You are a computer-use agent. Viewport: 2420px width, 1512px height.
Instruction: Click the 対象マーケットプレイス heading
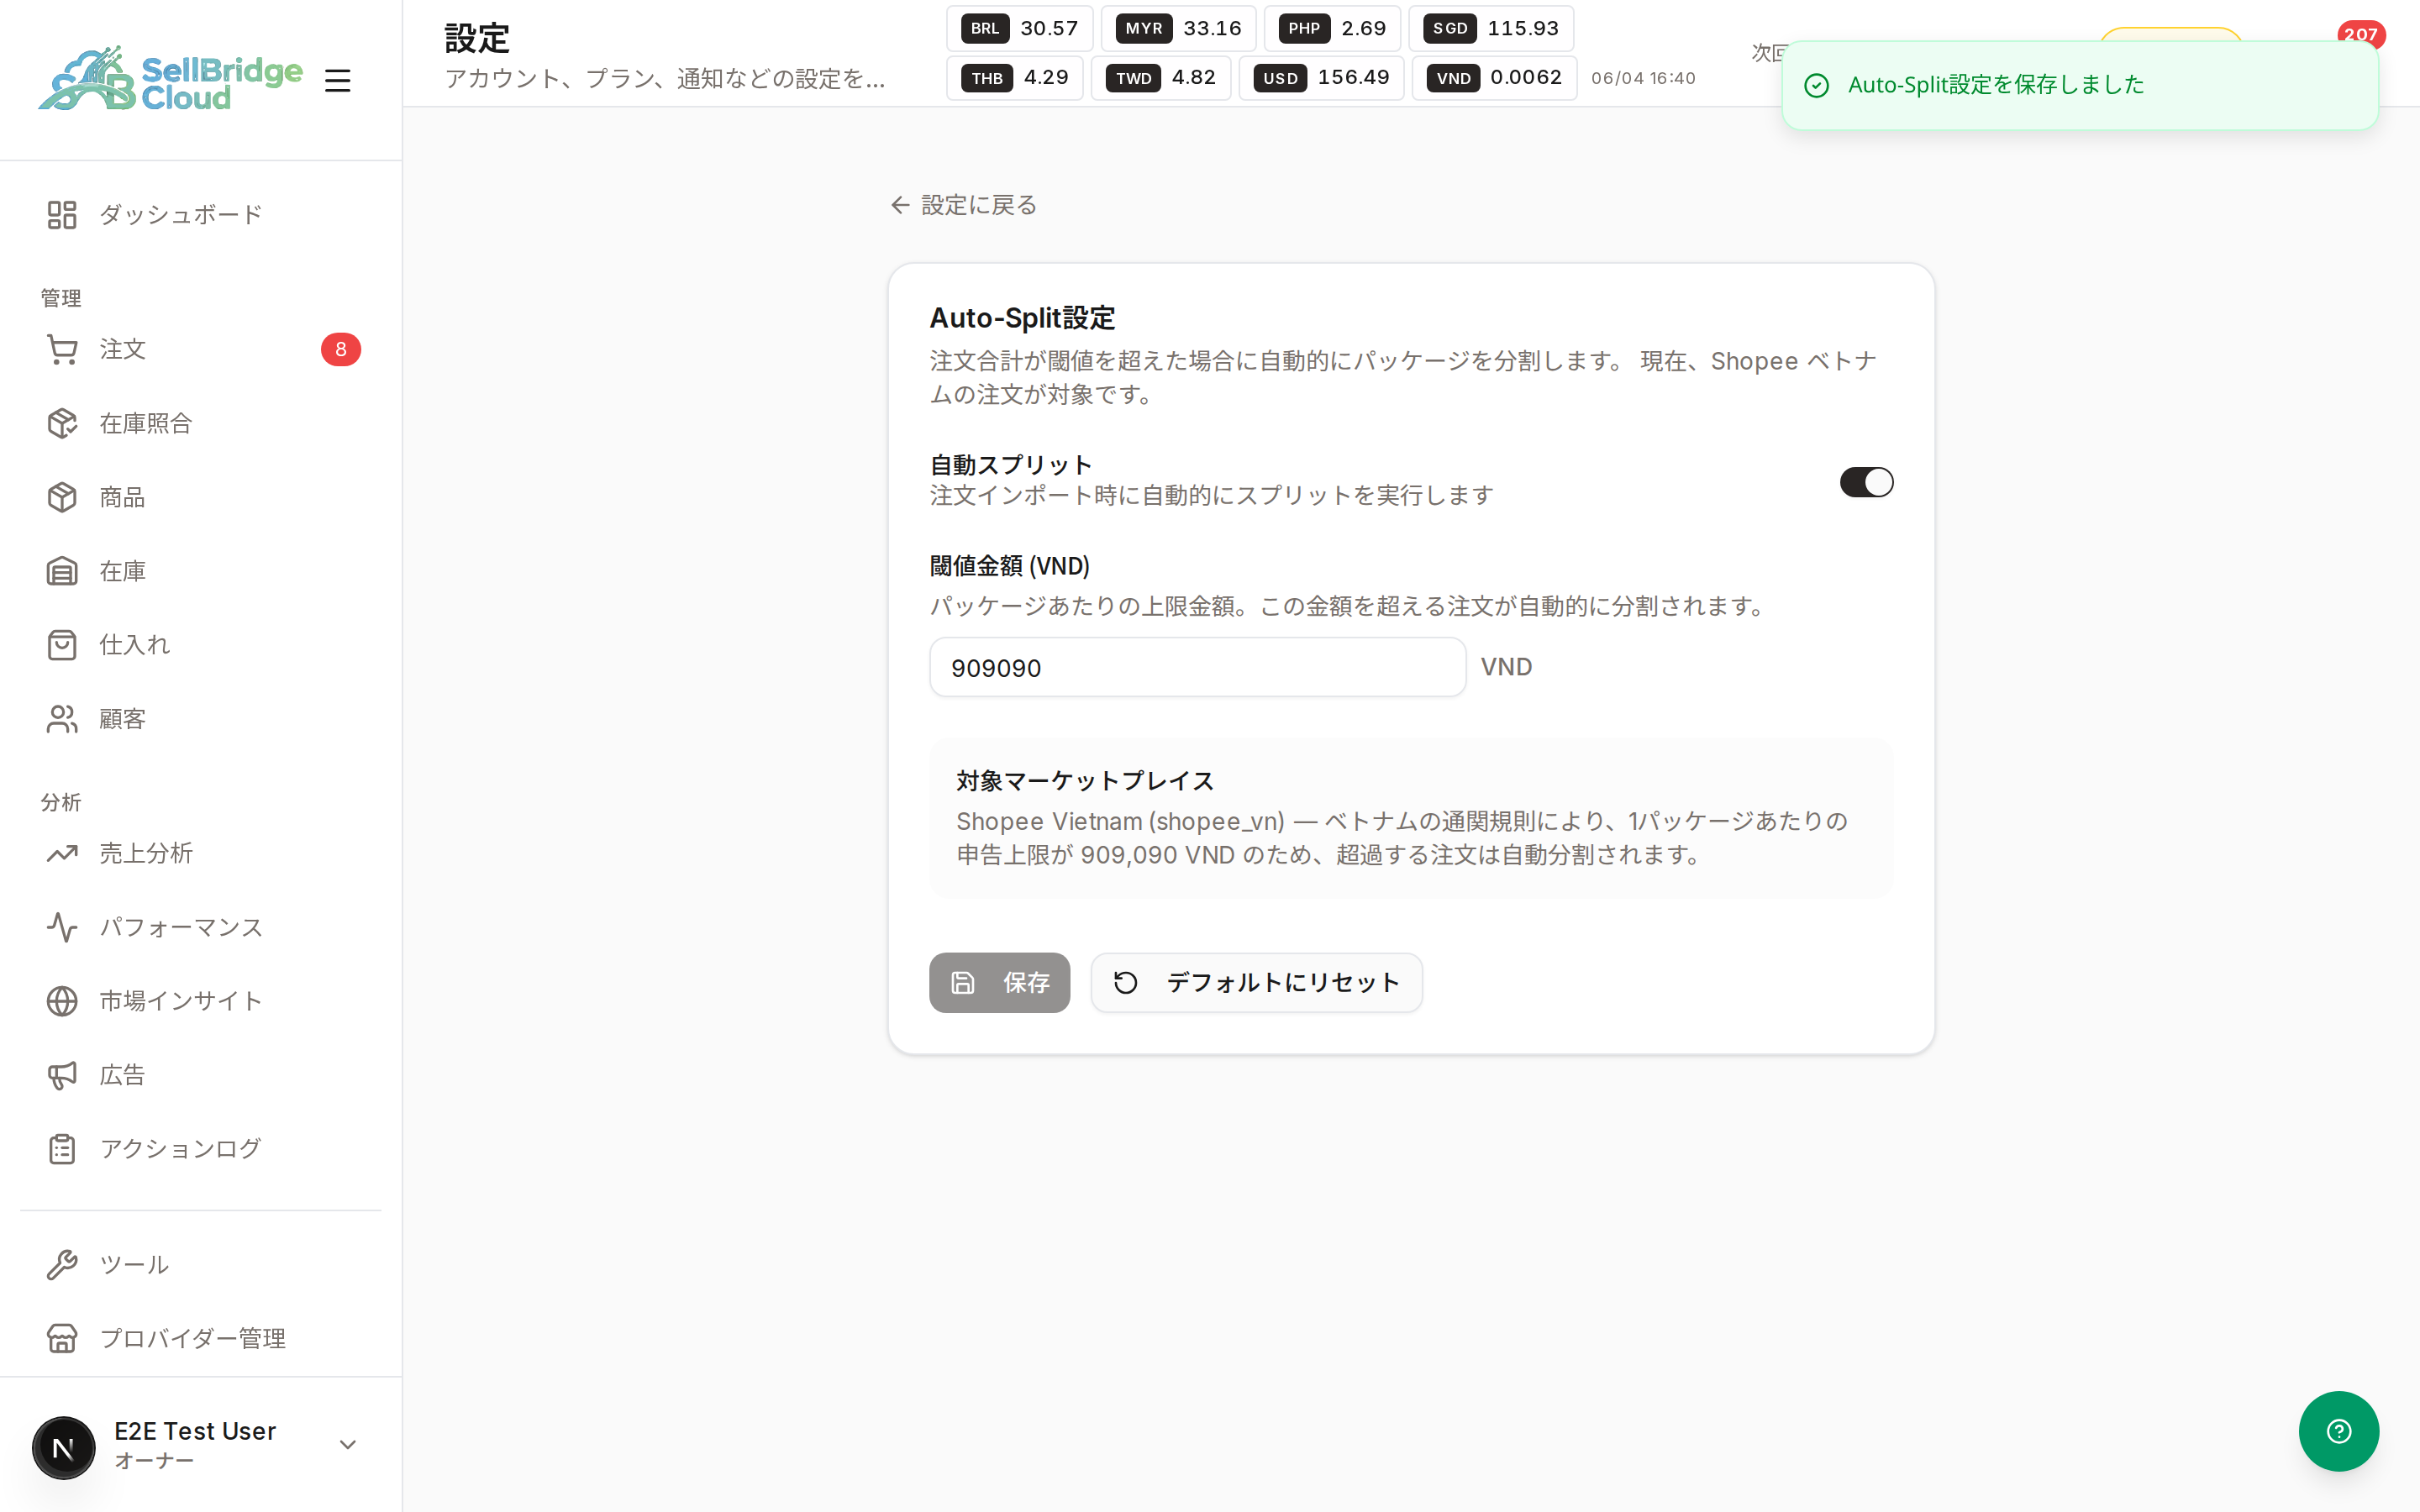[x=1084, y=781]
